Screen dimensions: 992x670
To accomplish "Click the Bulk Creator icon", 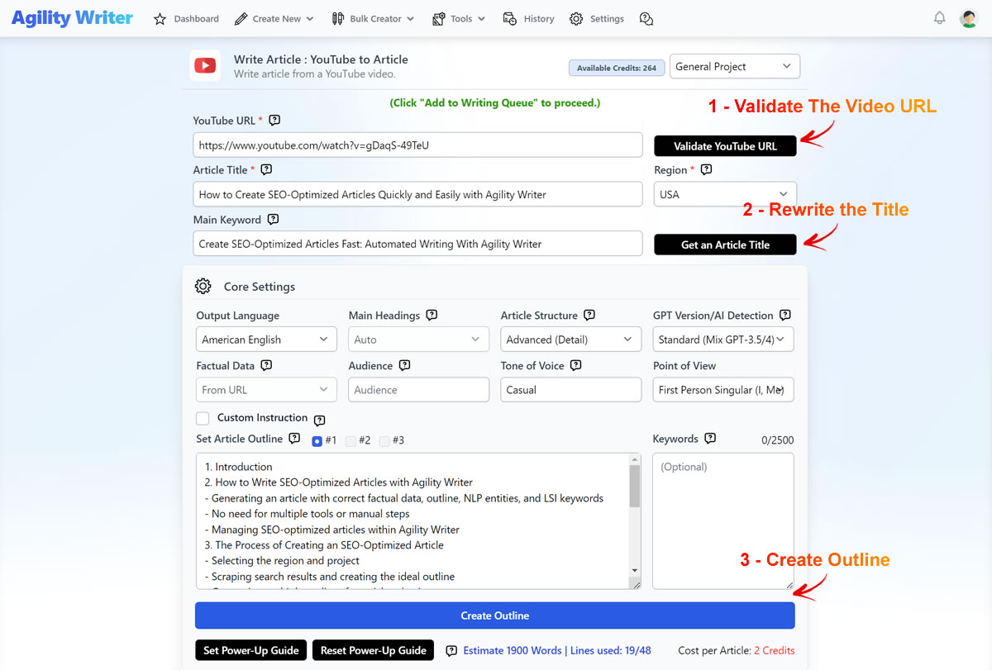I will click(337, 19).
